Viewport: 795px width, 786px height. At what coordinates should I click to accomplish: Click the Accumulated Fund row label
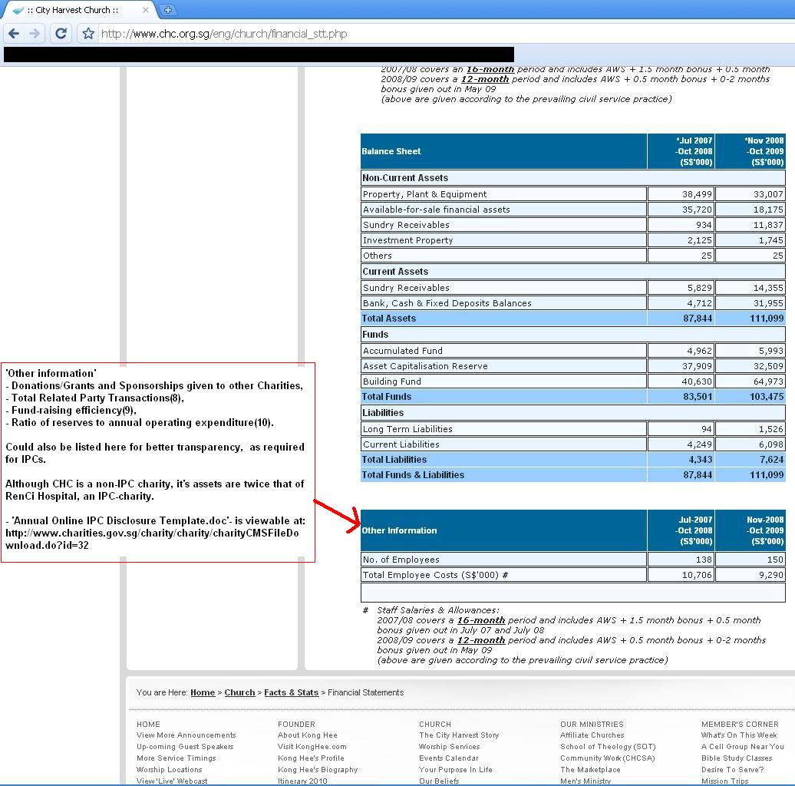pos(403,351)
